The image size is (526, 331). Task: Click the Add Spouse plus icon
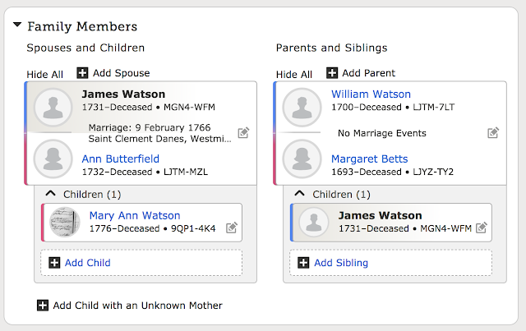coord(83,73)
